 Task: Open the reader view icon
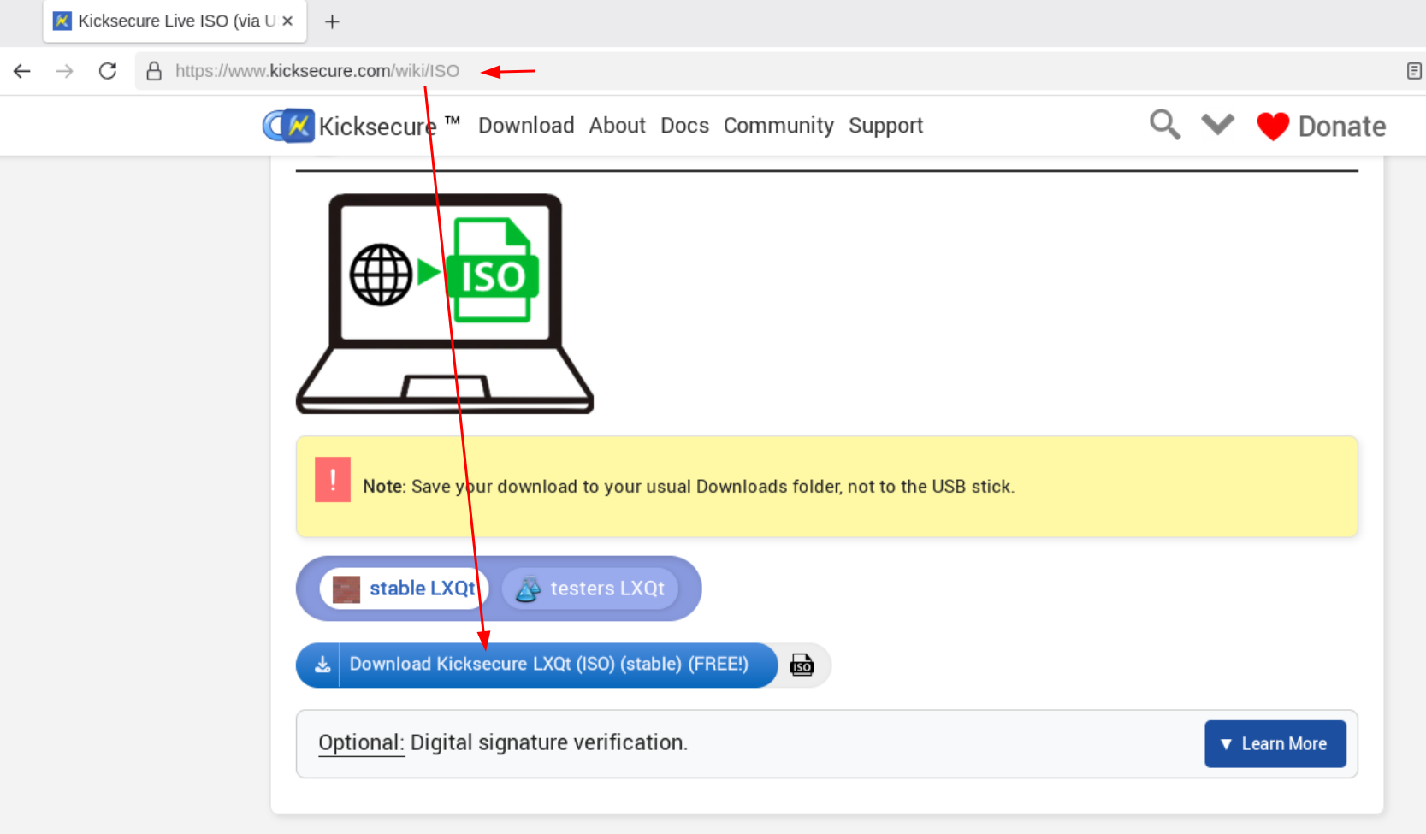pos(1414,71)
